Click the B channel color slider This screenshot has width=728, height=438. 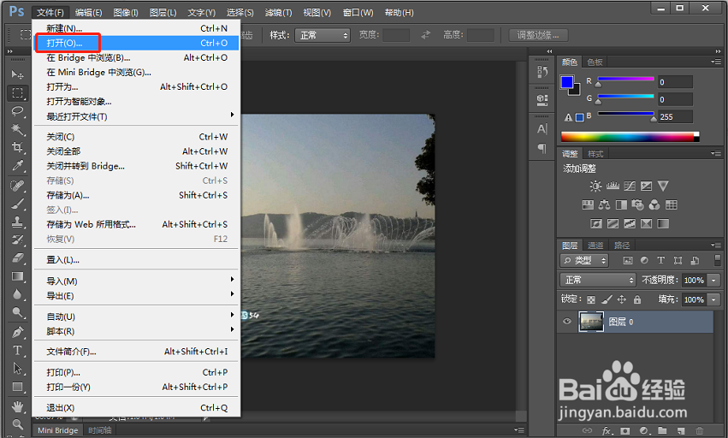625,113
